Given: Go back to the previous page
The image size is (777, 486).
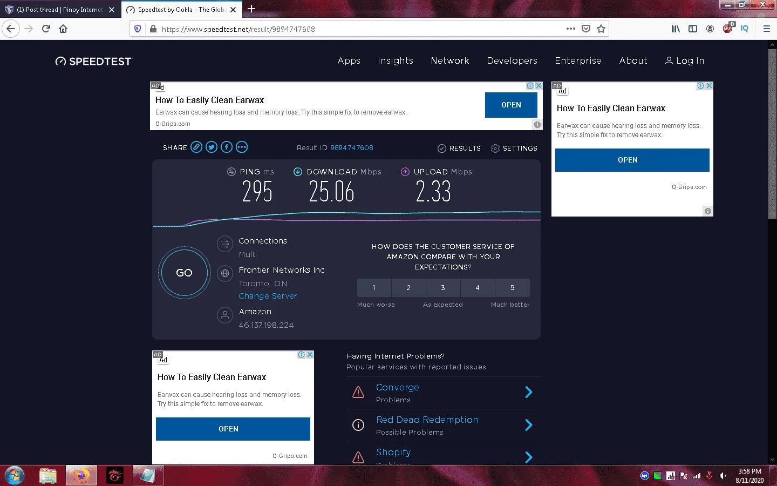Looking at the screenshot, I should (11, 29).
